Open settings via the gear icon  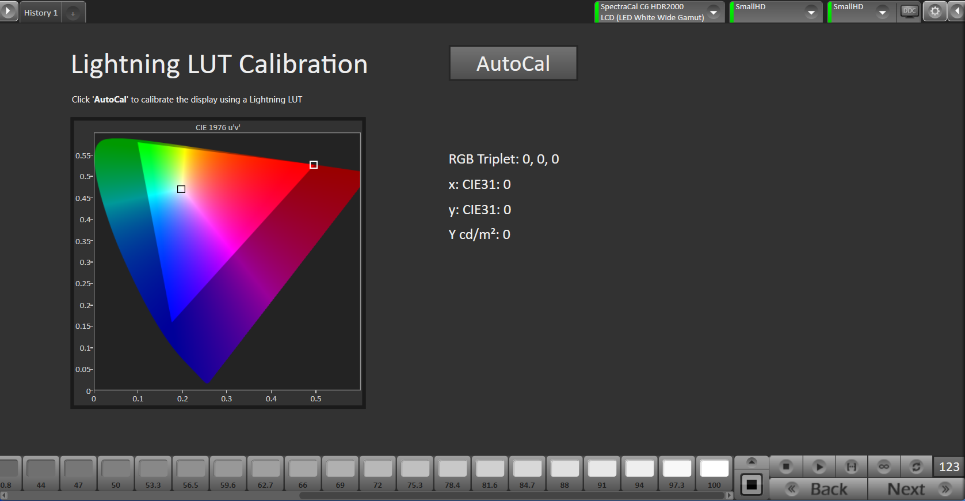coord(935,12)
